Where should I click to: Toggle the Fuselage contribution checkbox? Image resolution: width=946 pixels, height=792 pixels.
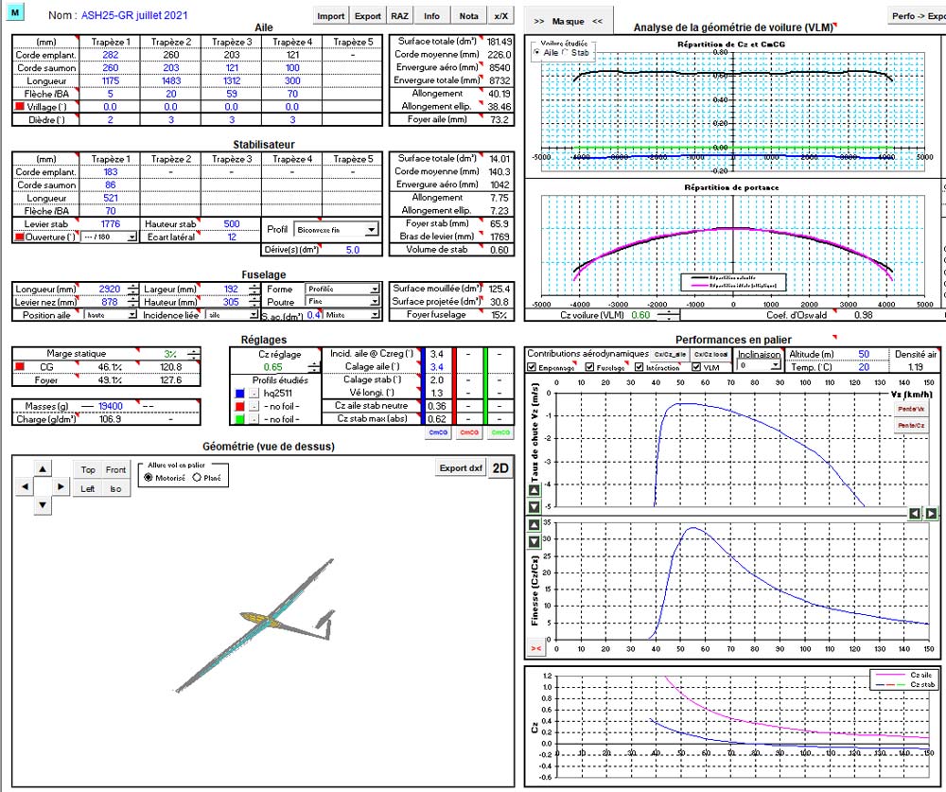[x=589, y=367]
